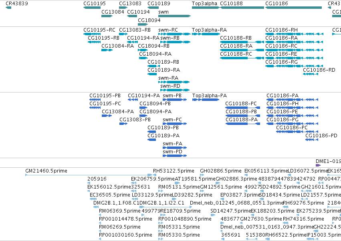The height and width of the screenshot is (241, 341).
Task: Open EST EK156012.5prime
Action: pos(89,191)
